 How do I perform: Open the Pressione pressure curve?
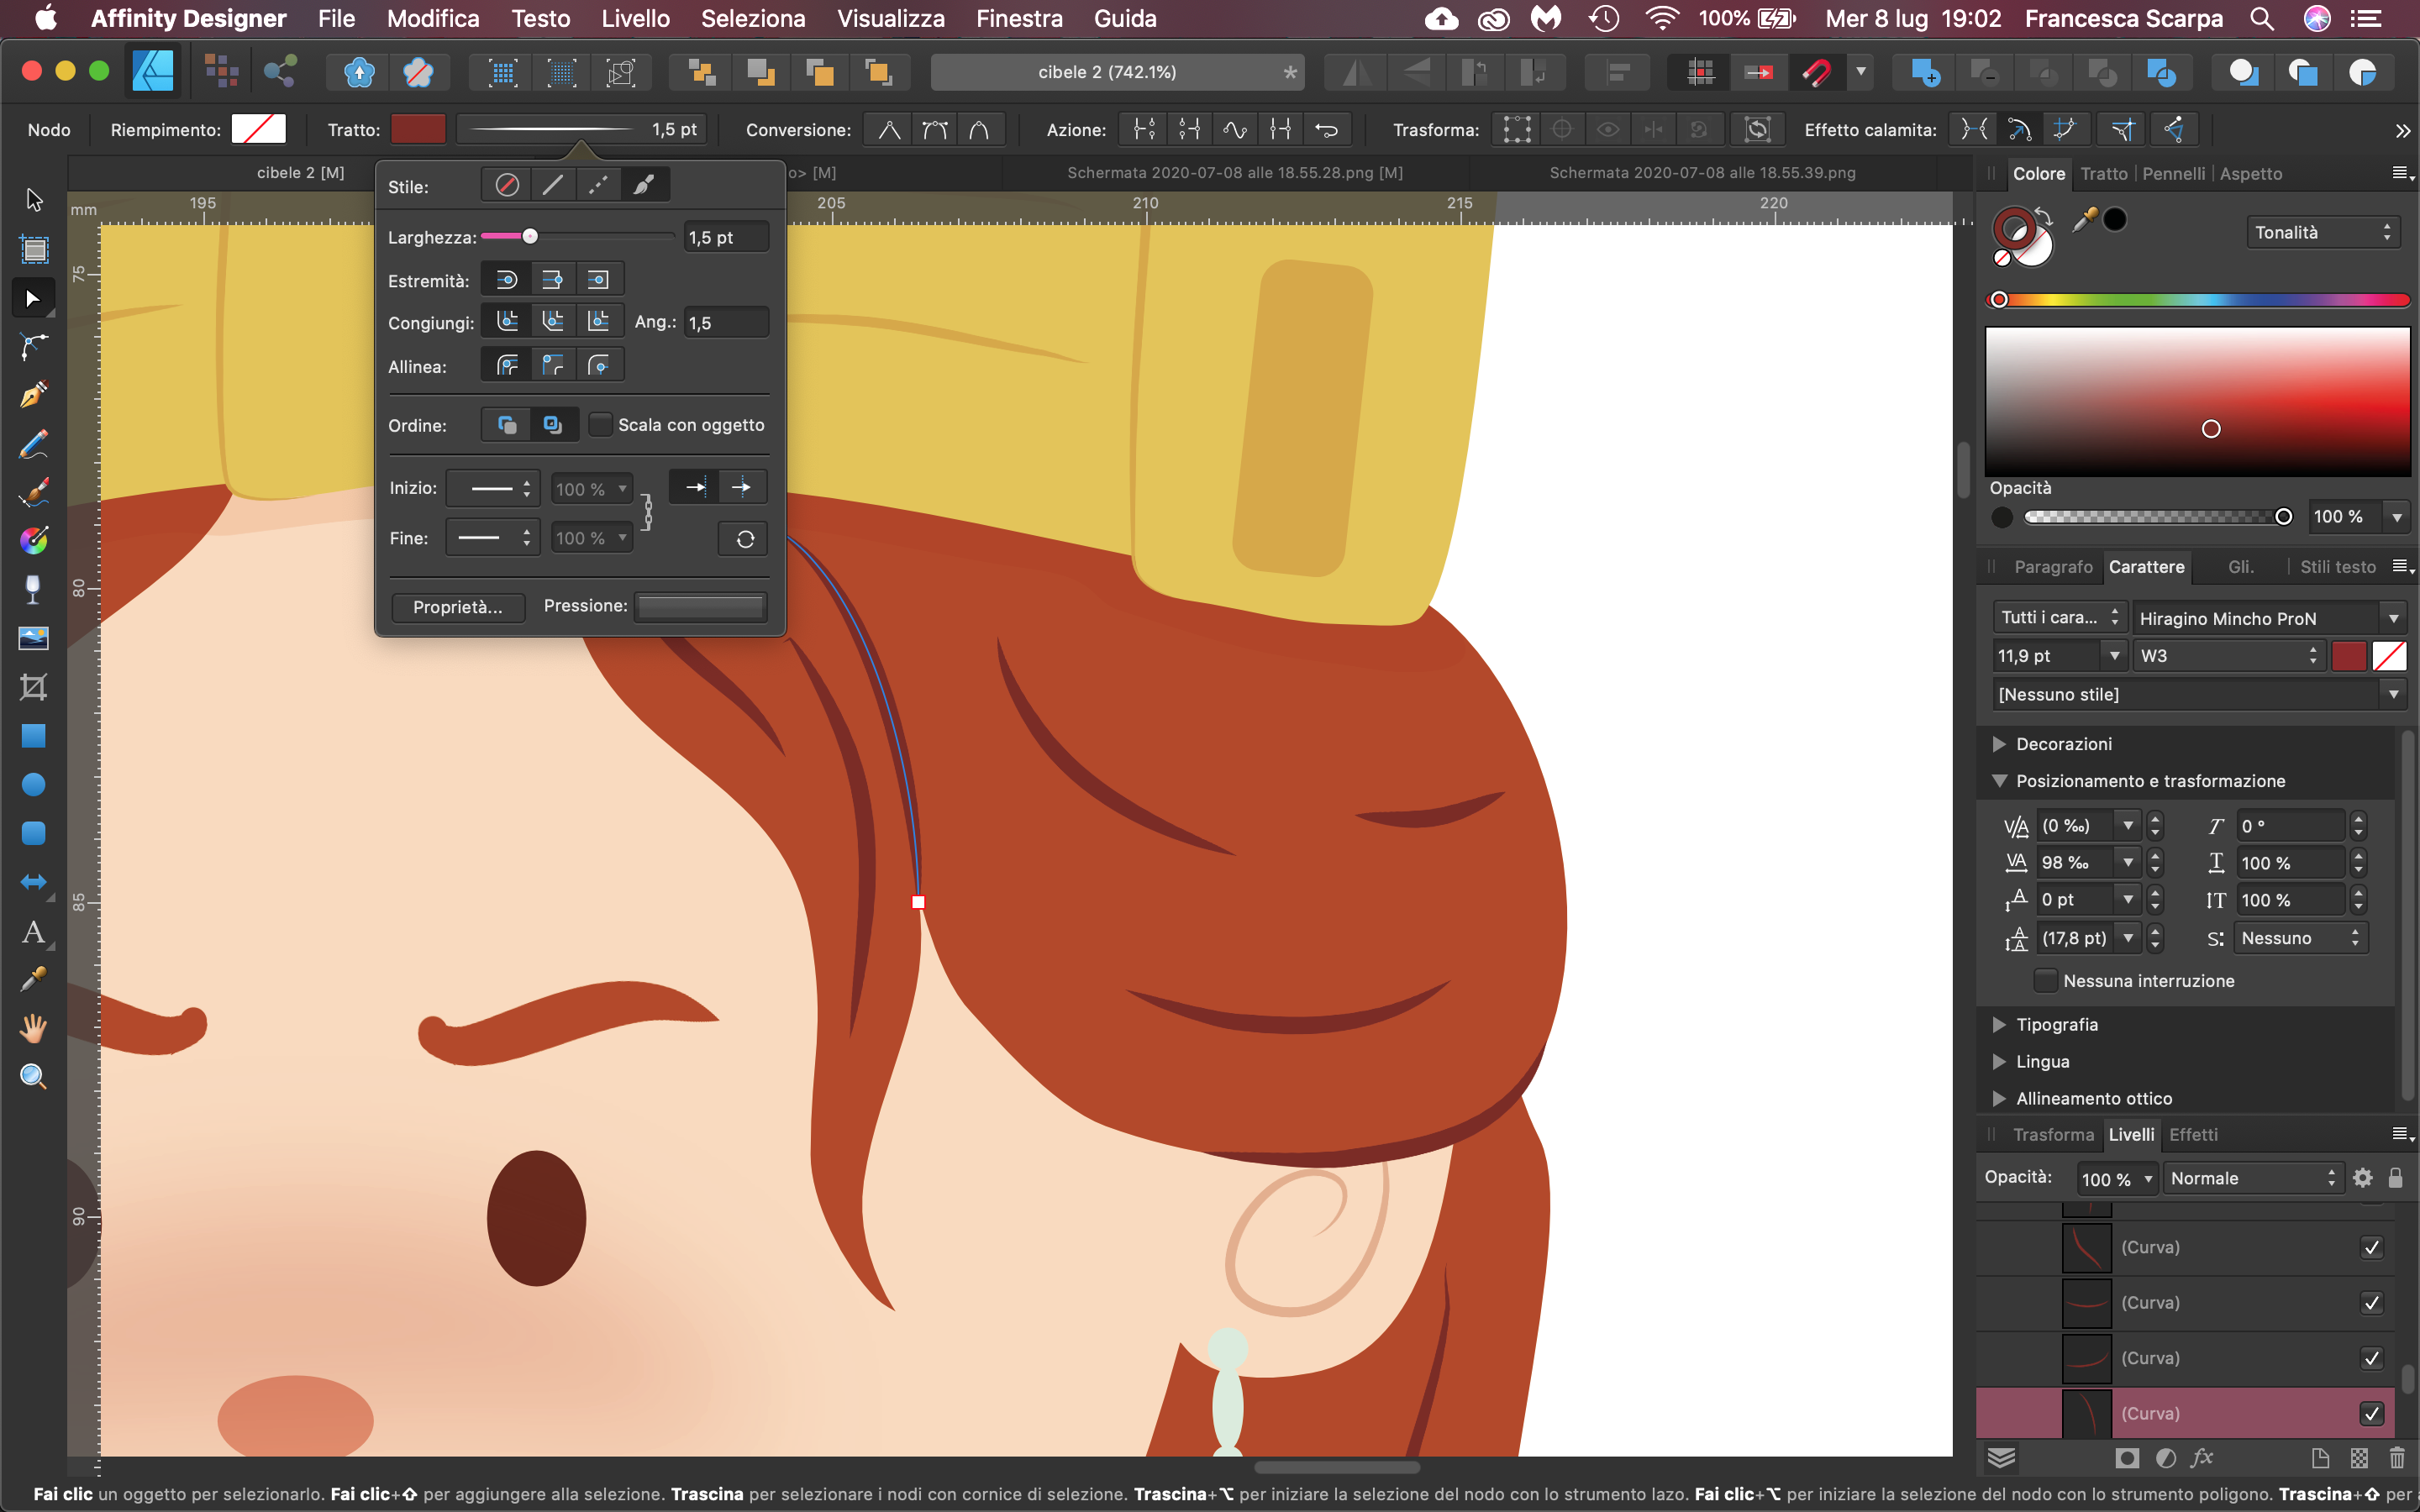[701, 606]
